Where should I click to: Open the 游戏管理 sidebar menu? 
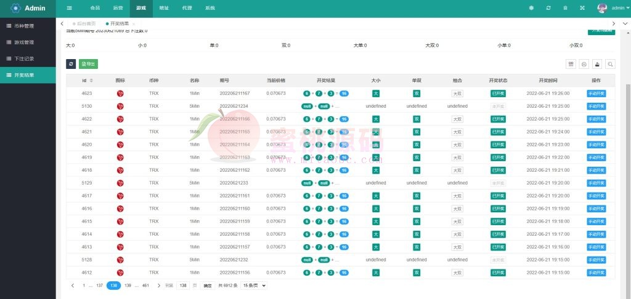[x=24, y=42]
